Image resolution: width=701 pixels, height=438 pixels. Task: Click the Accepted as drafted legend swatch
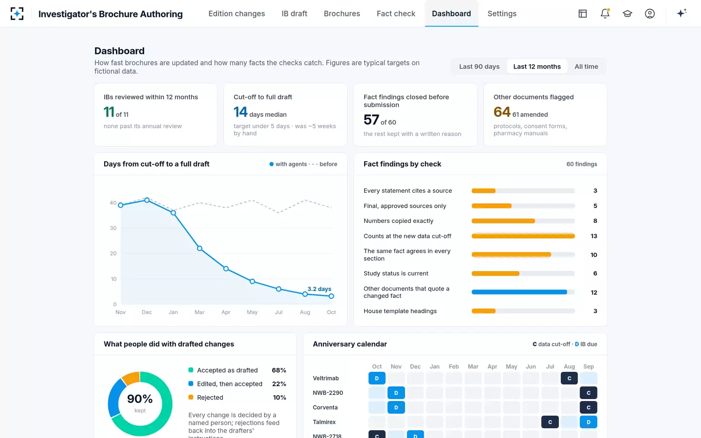[191, 370]
